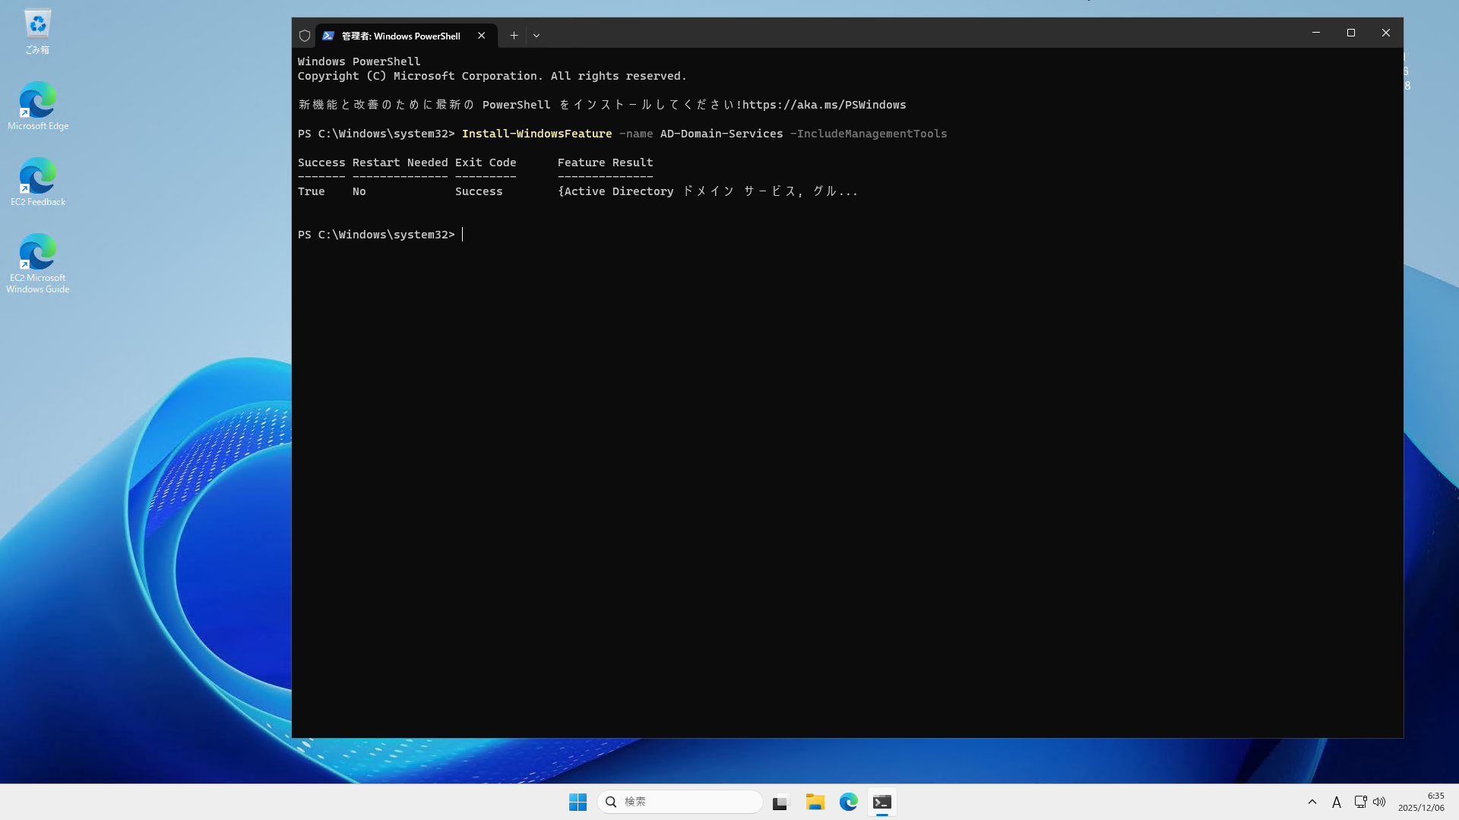Image resolution: width=1459 pixels, height=820 pixels.
Task: Click the 検索 search box
Action: pyautogui.click(x=679, y=802)
